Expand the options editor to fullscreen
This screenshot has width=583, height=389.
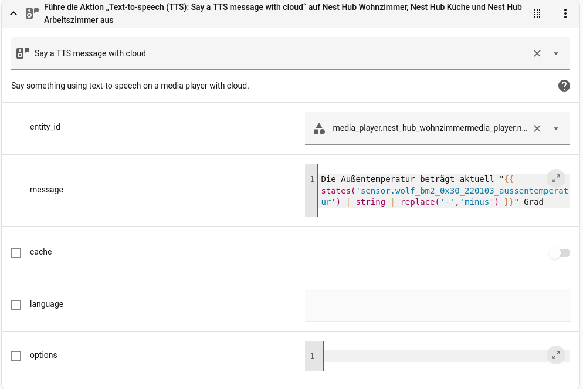[555, 355]
